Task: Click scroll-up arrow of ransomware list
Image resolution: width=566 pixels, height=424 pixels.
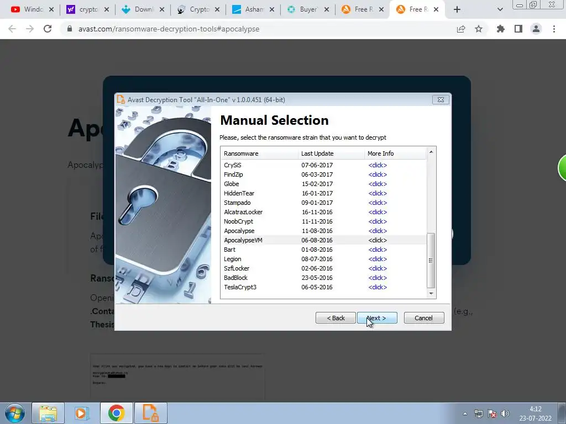Action: click(x=431, y=152)
